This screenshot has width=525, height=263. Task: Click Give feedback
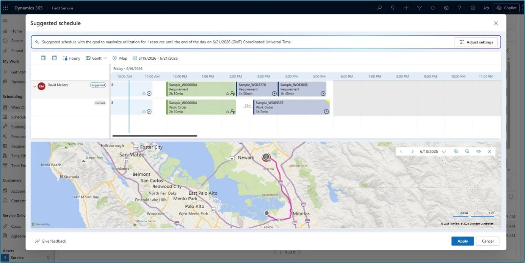click(x=50, y=241)
